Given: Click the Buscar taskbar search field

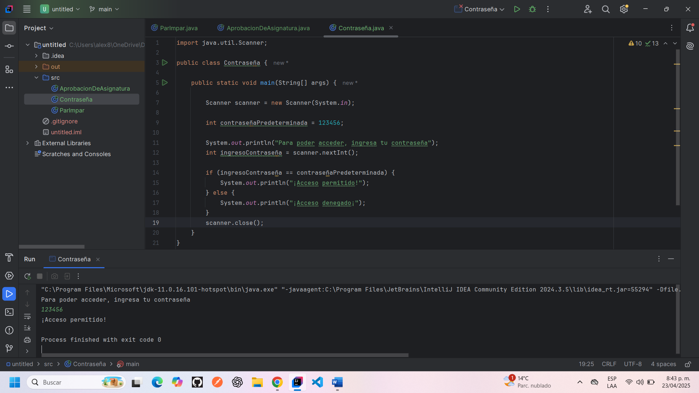Looking at the screenshot, I should tap(76, 382).
